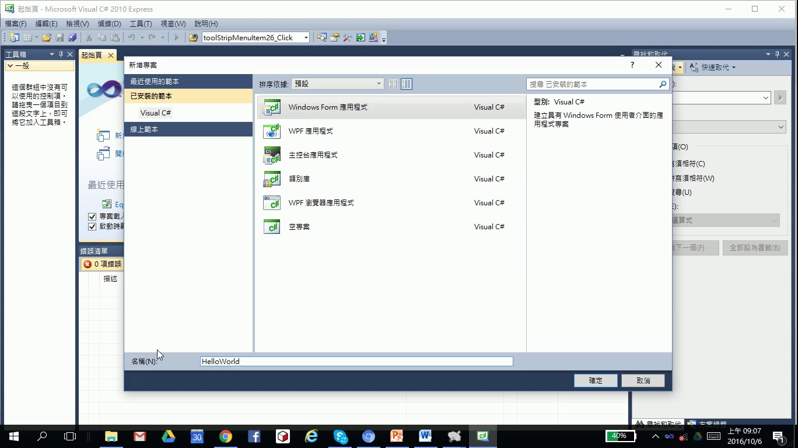798x448 pixels.
Task: Click the error icon in 0 項錯誤 filter
Action: (87, 264)
